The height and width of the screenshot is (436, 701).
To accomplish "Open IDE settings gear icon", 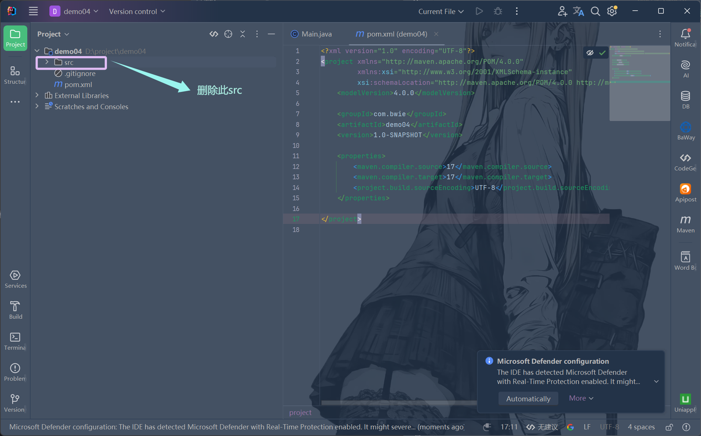I will [612, 11].
